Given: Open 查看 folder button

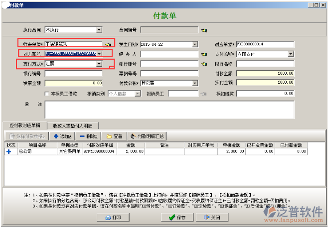Looking at the screenshot, I should click(114, 136).
